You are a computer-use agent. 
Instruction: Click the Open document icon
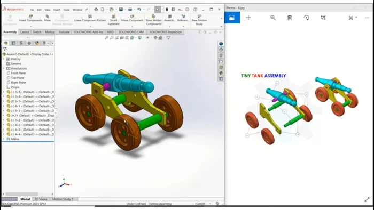111,9
